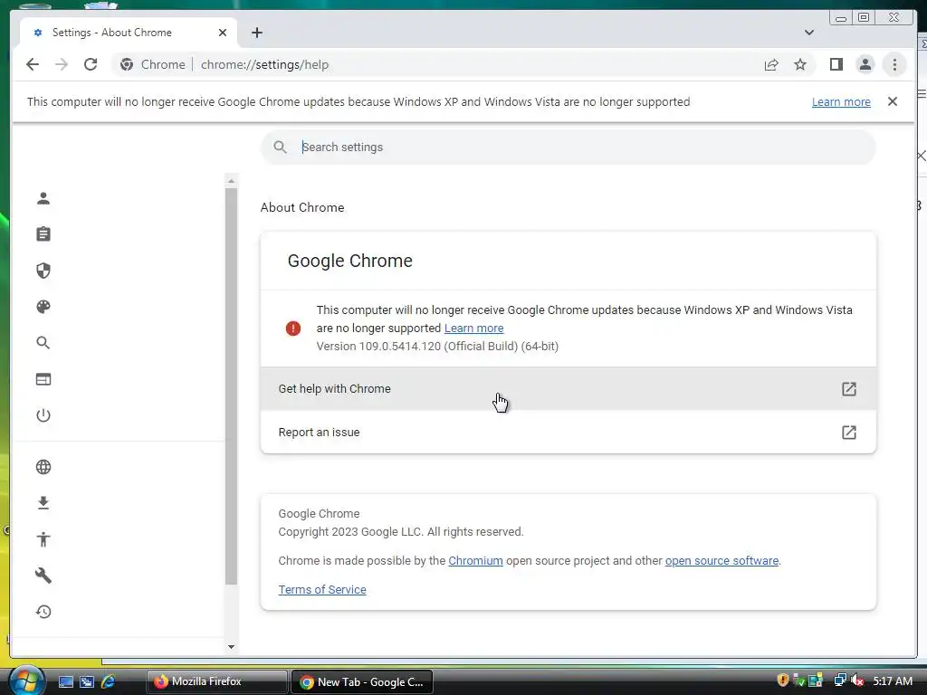This screenshot has width=927, height=695.
Task: Select the Settings - About Chrome tab
Action: pyautogui.click(x=129, y=33)
